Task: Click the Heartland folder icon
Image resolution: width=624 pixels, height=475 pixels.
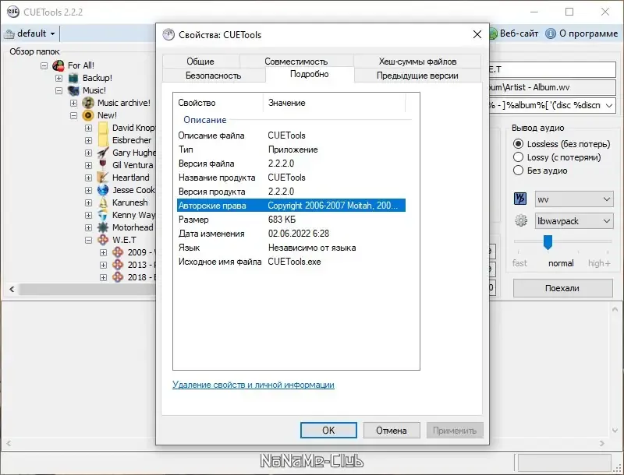Action: (103, 178)
